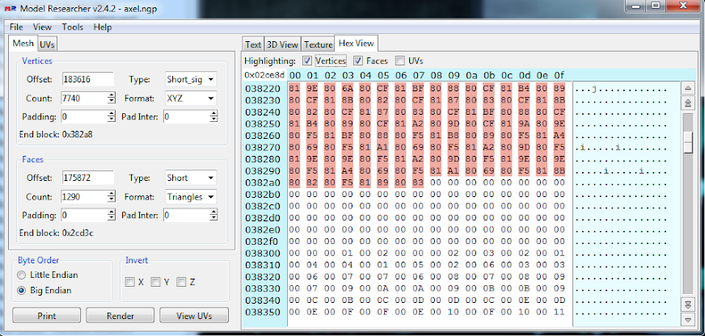Check Invert X box
705x336 pixels.
tap(130, 282)
